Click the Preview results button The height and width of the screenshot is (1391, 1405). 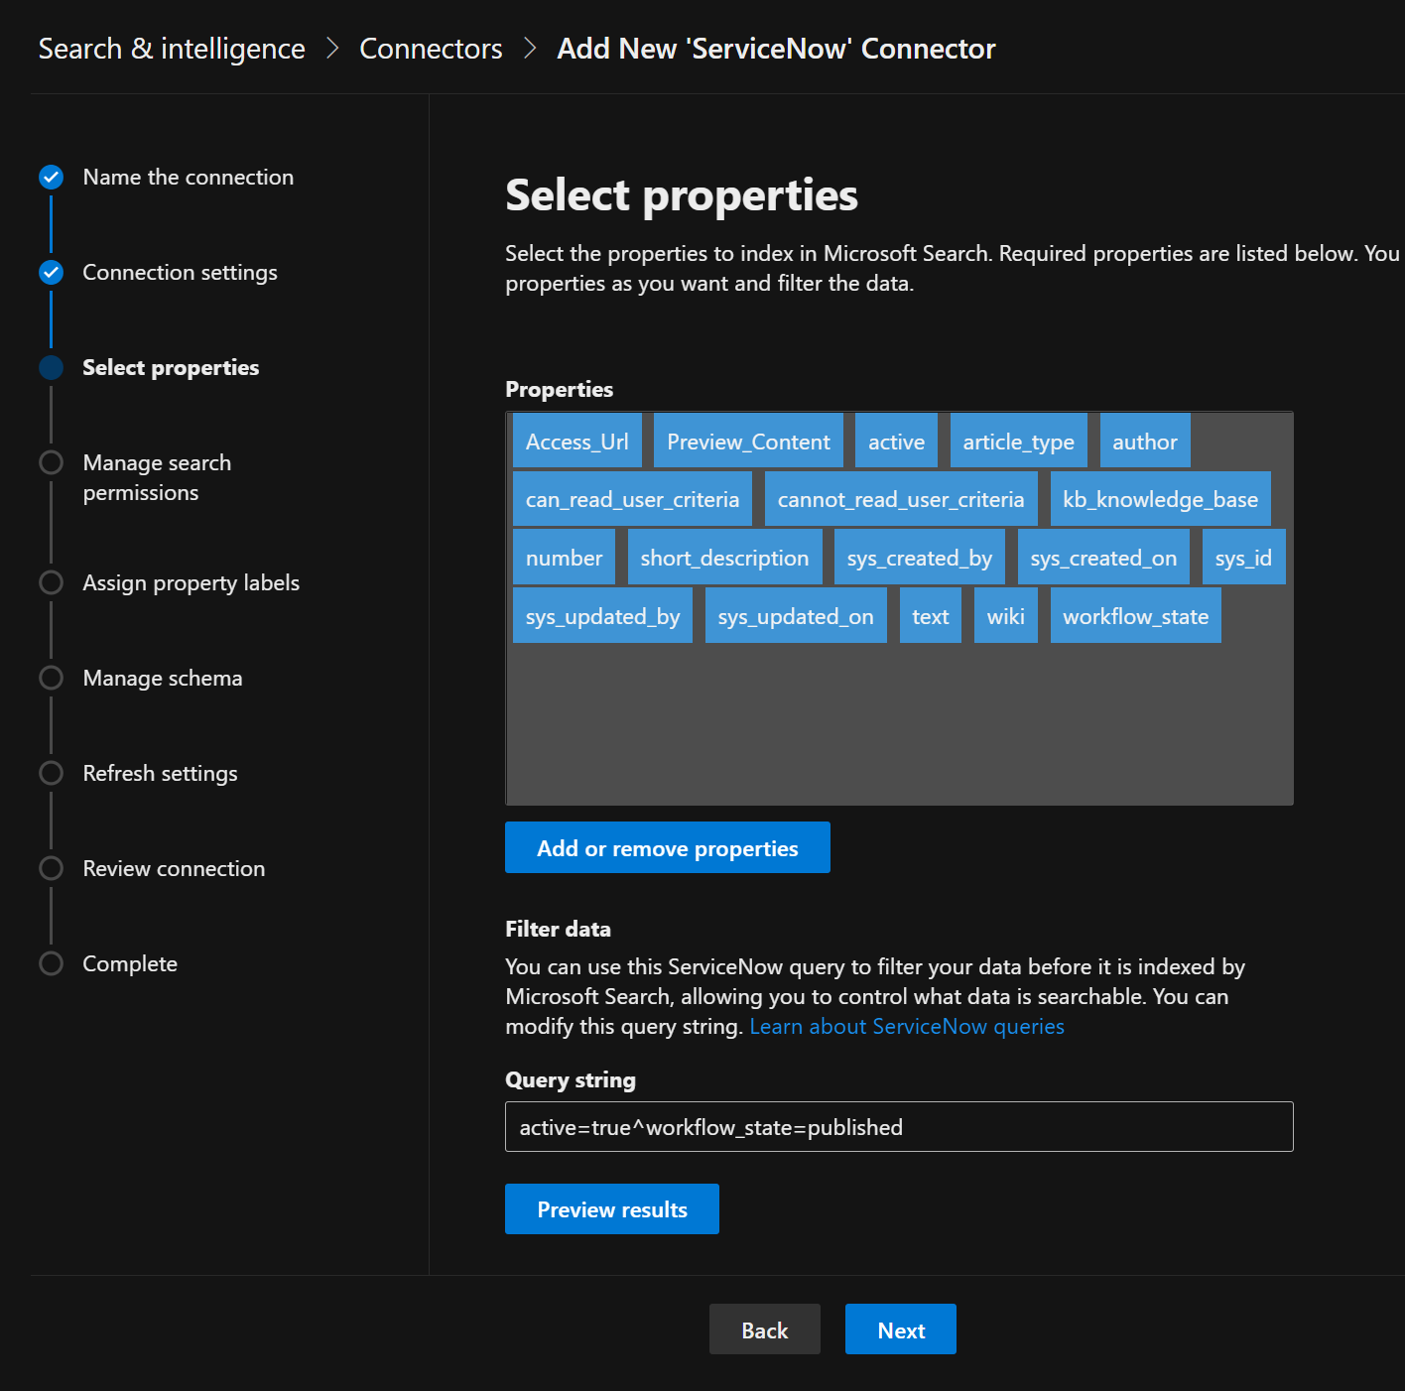tap(611, 1208)
